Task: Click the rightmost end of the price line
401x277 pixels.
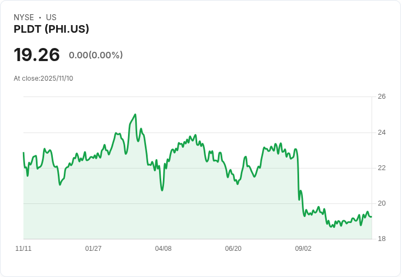Action: point(372,216)
